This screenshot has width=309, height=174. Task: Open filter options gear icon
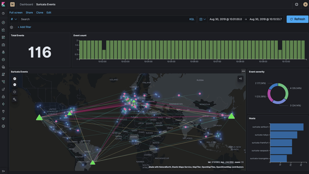(x=11, y=27)
